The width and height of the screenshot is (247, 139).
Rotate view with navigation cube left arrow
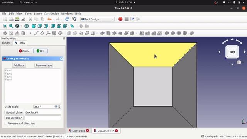pyautogui.click(x=220, y=52)
